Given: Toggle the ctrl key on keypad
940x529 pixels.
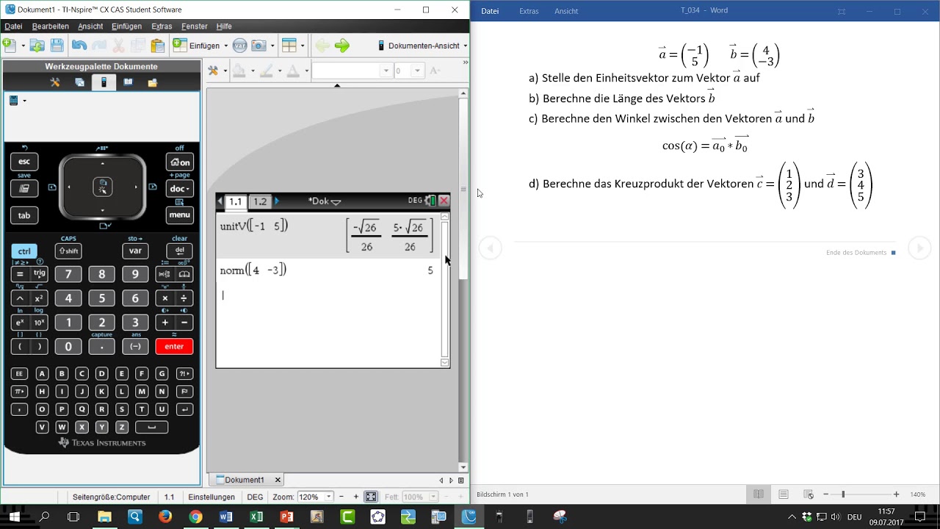Looking at the screenshot, I should click(24, 251).
